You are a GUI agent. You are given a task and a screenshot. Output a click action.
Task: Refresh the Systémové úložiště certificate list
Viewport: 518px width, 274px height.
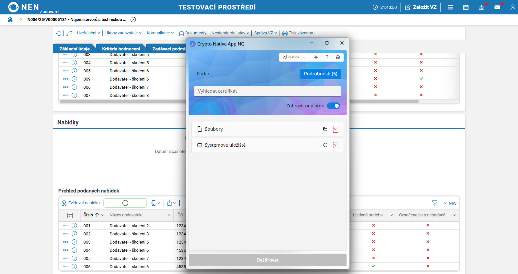pos(325,145)
